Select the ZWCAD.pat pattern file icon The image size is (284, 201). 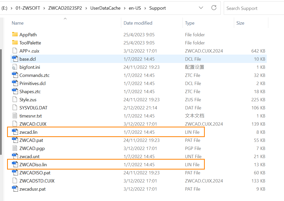coord(15,140)
